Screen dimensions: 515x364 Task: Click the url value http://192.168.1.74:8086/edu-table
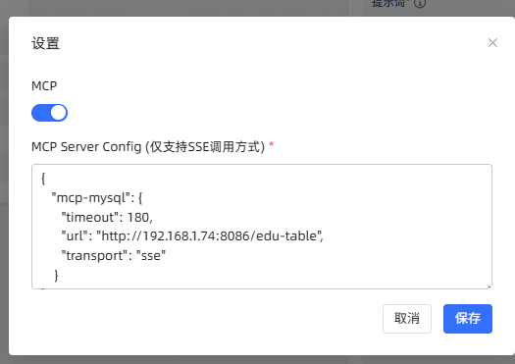pos(209,235)
